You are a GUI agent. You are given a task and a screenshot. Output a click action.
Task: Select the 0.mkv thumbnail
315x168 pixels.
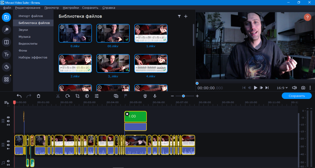pos(75,33)
